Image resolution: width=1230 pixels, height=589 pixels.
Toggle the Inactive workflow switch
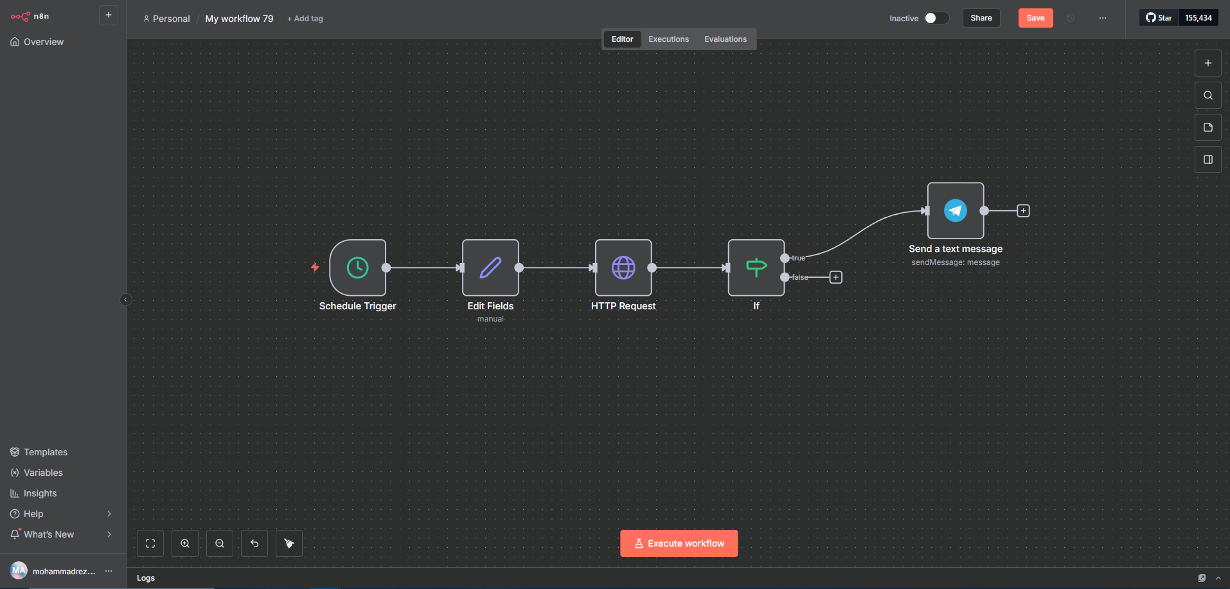tap(936, 18)
